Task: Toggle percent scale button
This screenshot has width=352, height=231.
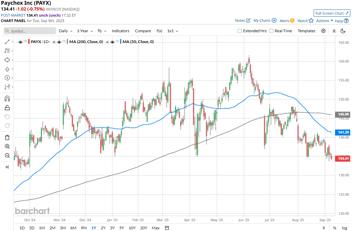Action: (x=334, y=228)
